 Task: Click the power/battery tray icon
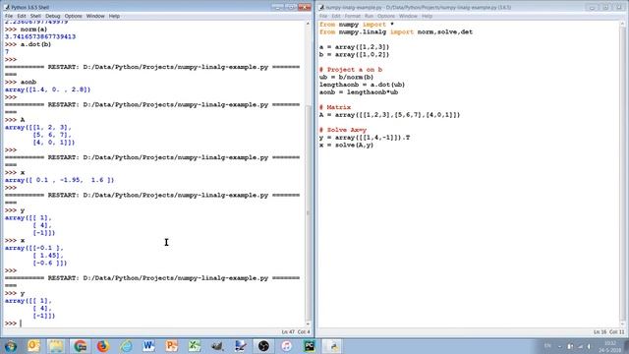[570, 346]
